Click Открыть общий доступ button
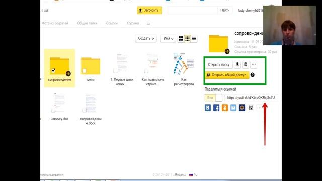Screen dimensions: 322x181 pyautogui.click(x=227, y=75)
